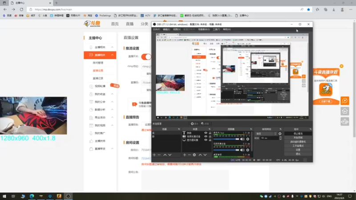Viewport: 356px width, 200px height.
Task: Adjust the 视频采集设备 volume slider in mixer
Action: (x=226, y=150)
